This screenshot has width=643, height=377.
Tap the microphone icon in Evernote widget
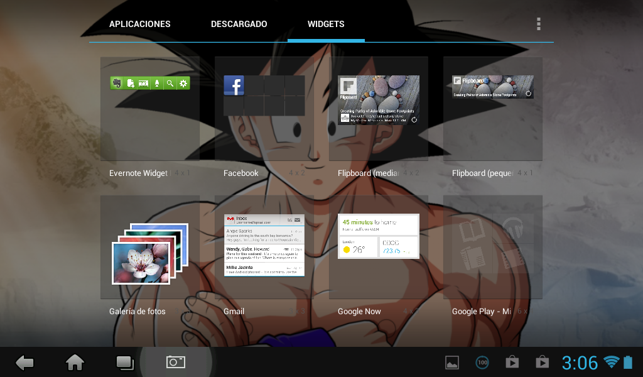coord(156,84)
